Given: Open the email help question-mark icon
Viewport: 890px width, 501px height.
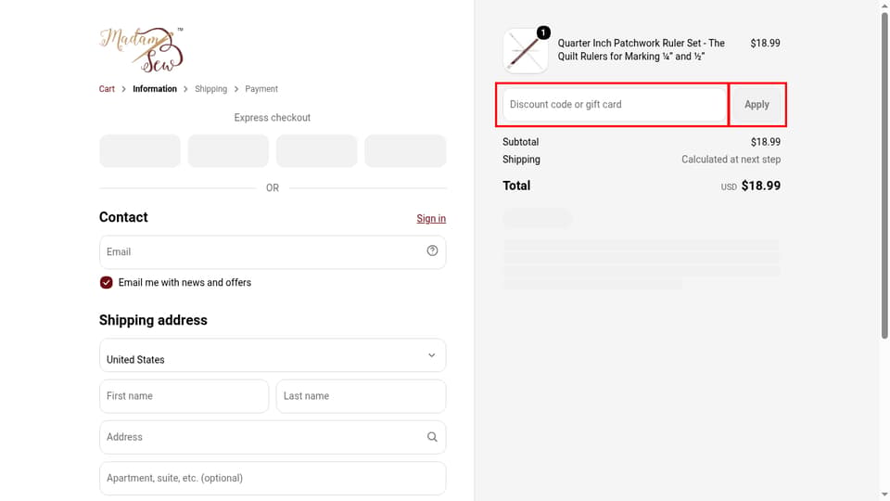Looking at the screenshot, I should click(x=432, y=250).
